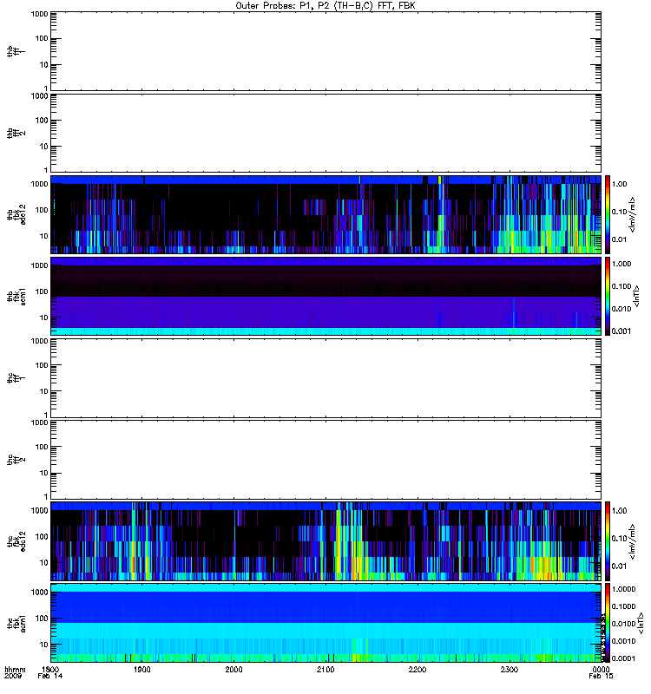Click the 2300 time axis label

tap(510, 669)
